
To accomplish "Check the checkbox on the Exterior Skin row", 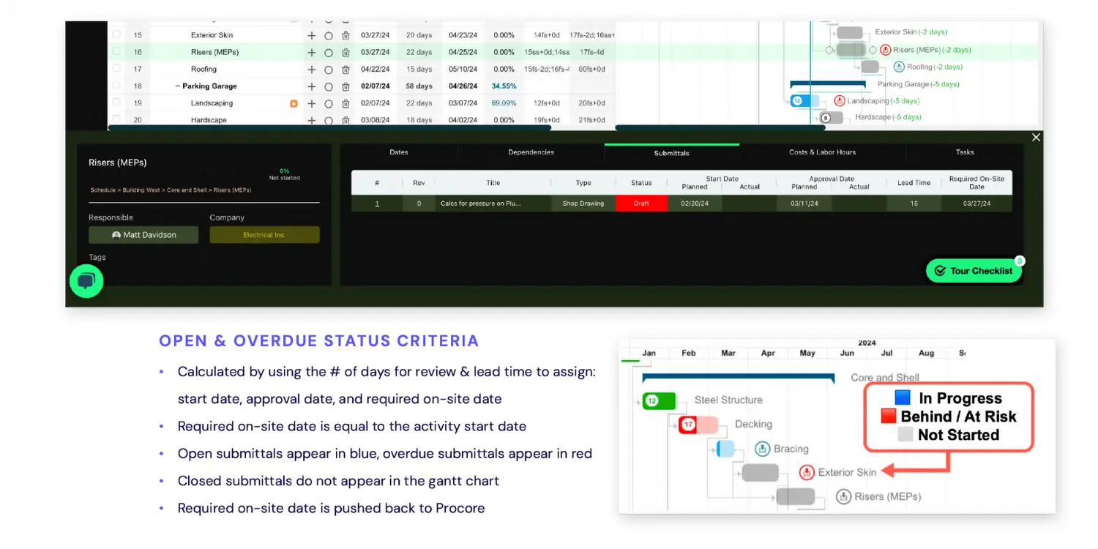I will click(116, 34).
